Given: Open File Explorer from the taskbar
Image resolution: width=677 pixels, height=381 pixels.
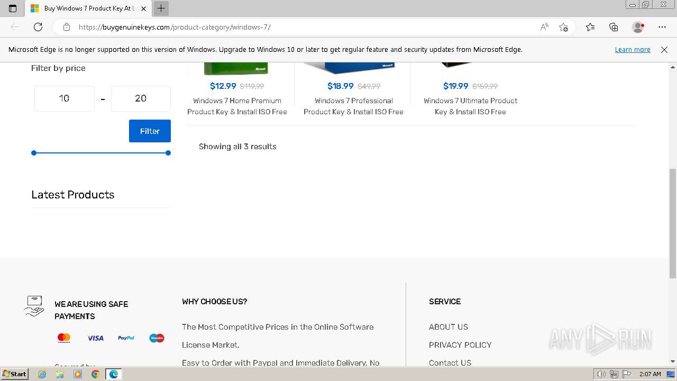Looking at the screenshot, I should pyautogui.click(x=60, y=374).
